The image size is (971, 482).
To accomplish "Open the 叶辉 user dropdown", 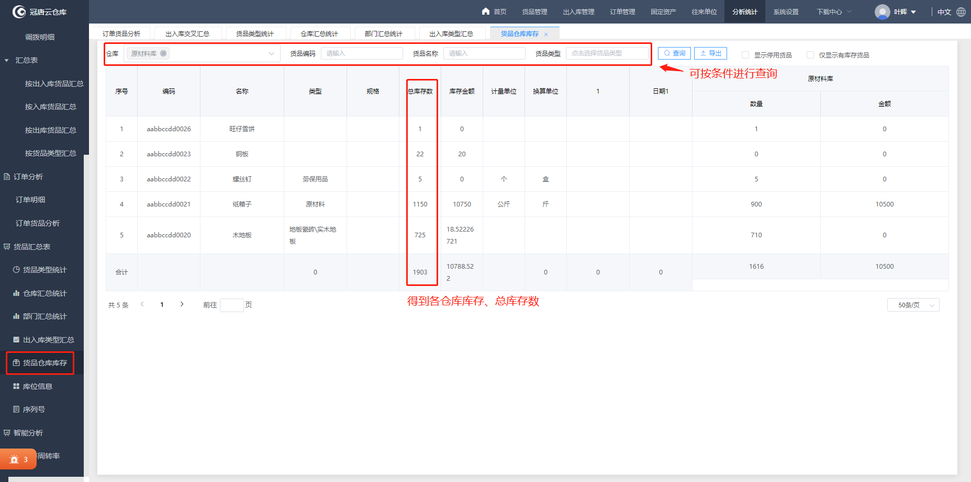I will (x=905, y=12).
